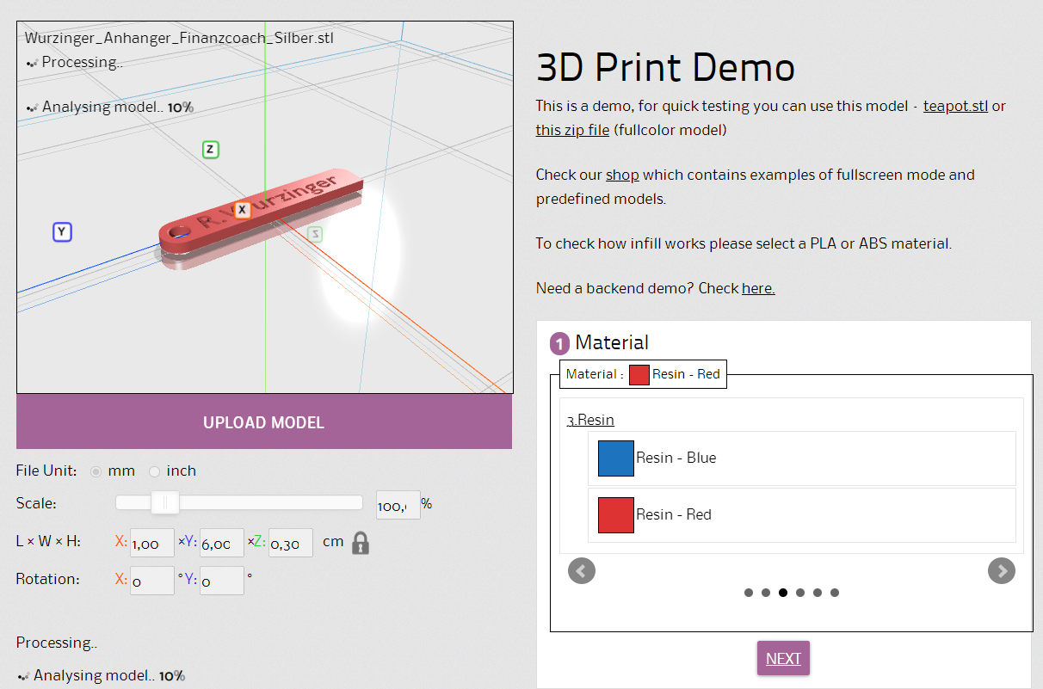Jump to last material carousel dot
This screenshot has width=1043, height=689.
pos(835,593)
